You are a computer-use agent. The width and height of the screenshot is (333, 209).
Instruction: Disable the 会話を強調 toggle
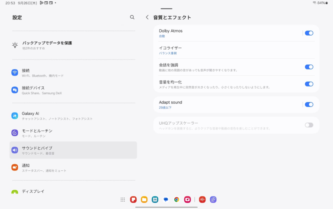tap(309, 67)
